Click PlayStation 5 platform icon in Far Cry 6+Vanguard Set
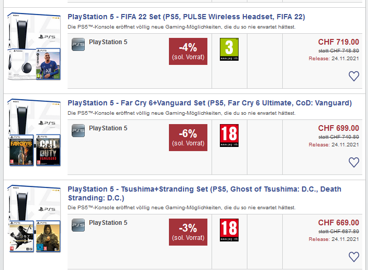This screenshot has width=368, height=270. (x=78, y=131)
